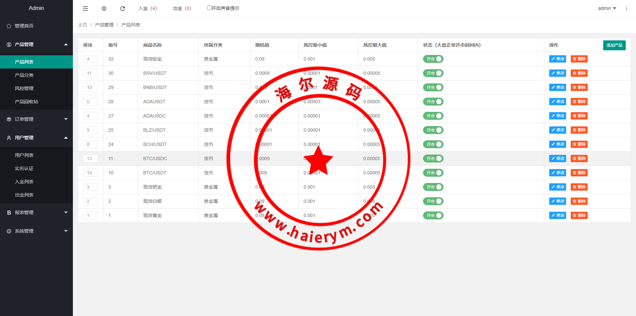Open the admin user dropdown
This screenshot has height=316, width=636.
pos(607,8)
